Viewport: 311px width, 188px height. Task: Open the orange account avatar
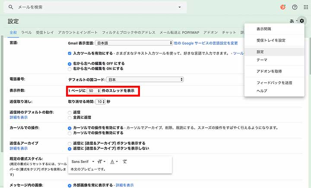[x=283, y=7]
